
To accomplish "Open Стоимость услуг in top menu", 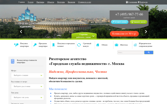I will pos(85,2).
